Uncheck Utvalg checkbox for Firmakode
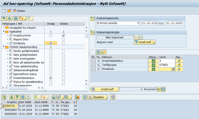 [51, 43]
